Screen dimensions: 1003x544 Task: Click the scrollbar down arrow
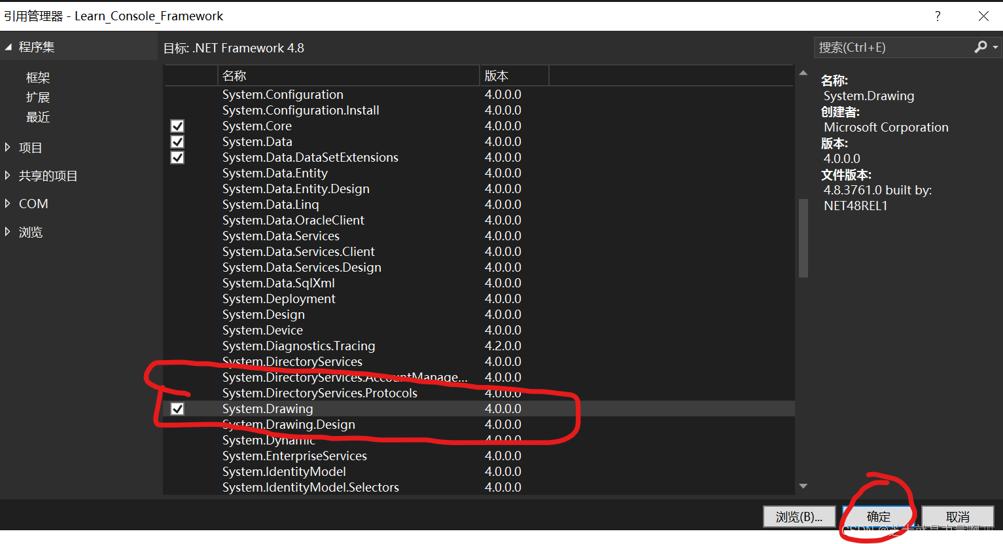[x=803, y=486]
